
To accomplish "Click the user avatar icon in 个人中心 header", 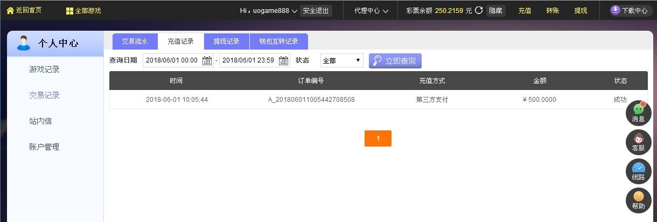I will click(24, 43).
